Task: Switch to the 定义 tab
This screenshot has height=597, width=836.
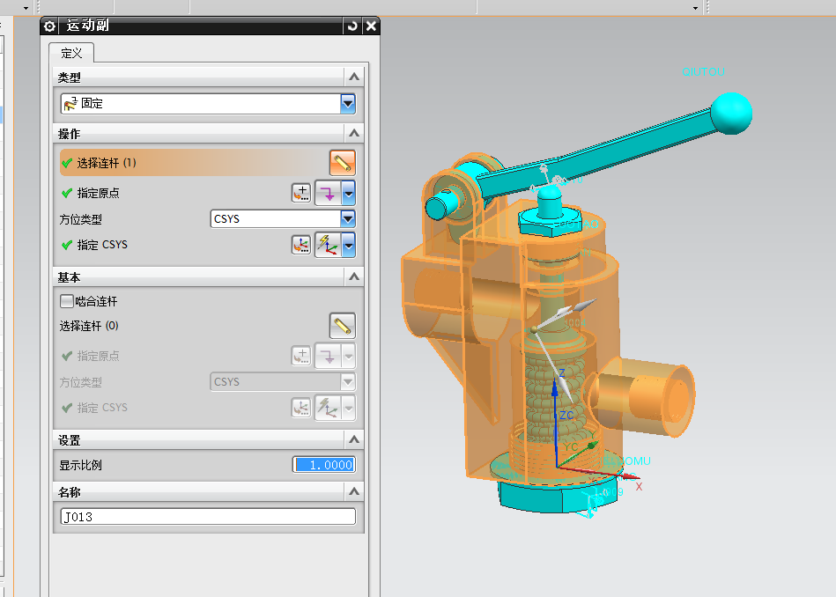Action: (71, 54)
